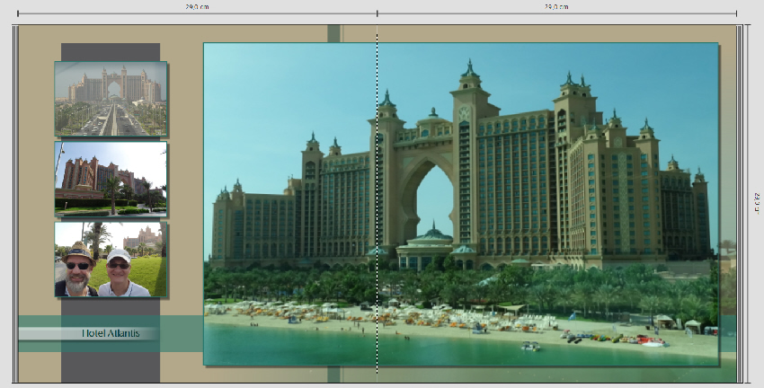Select the 'Hotel Atlantis' caption text
This screenshot has width=764, height=388.
pos(111,334)
